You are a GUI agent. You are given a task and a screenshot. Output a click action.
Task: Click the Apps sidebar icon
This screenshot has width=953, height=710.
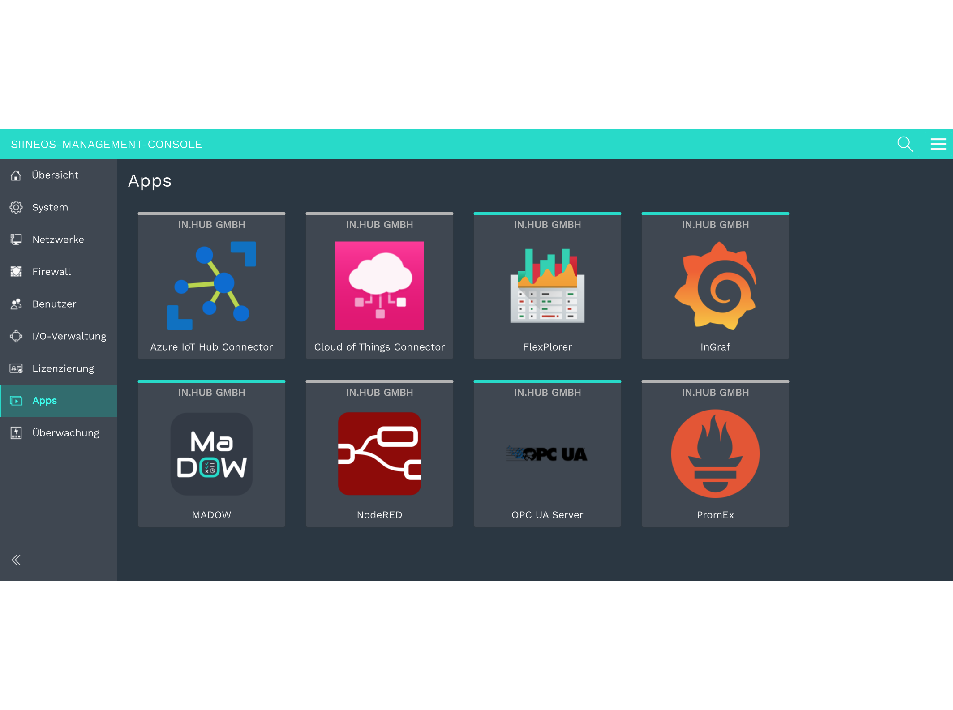[16, 401]
